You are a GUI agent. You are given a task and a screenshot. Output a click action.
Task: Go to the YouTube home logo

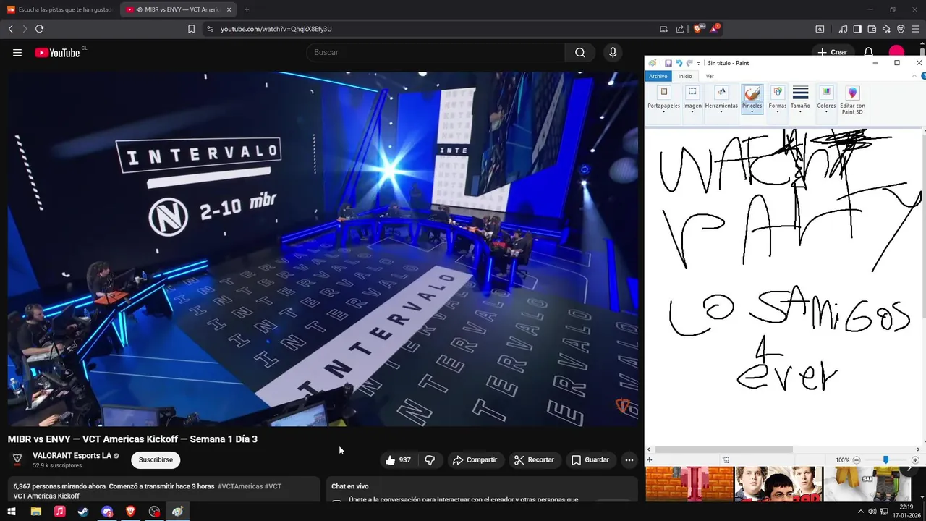58,53
